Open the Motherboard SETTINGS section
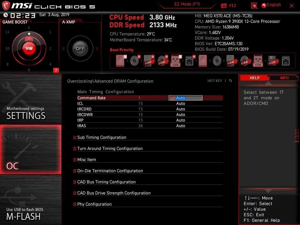 pos(30,99)
